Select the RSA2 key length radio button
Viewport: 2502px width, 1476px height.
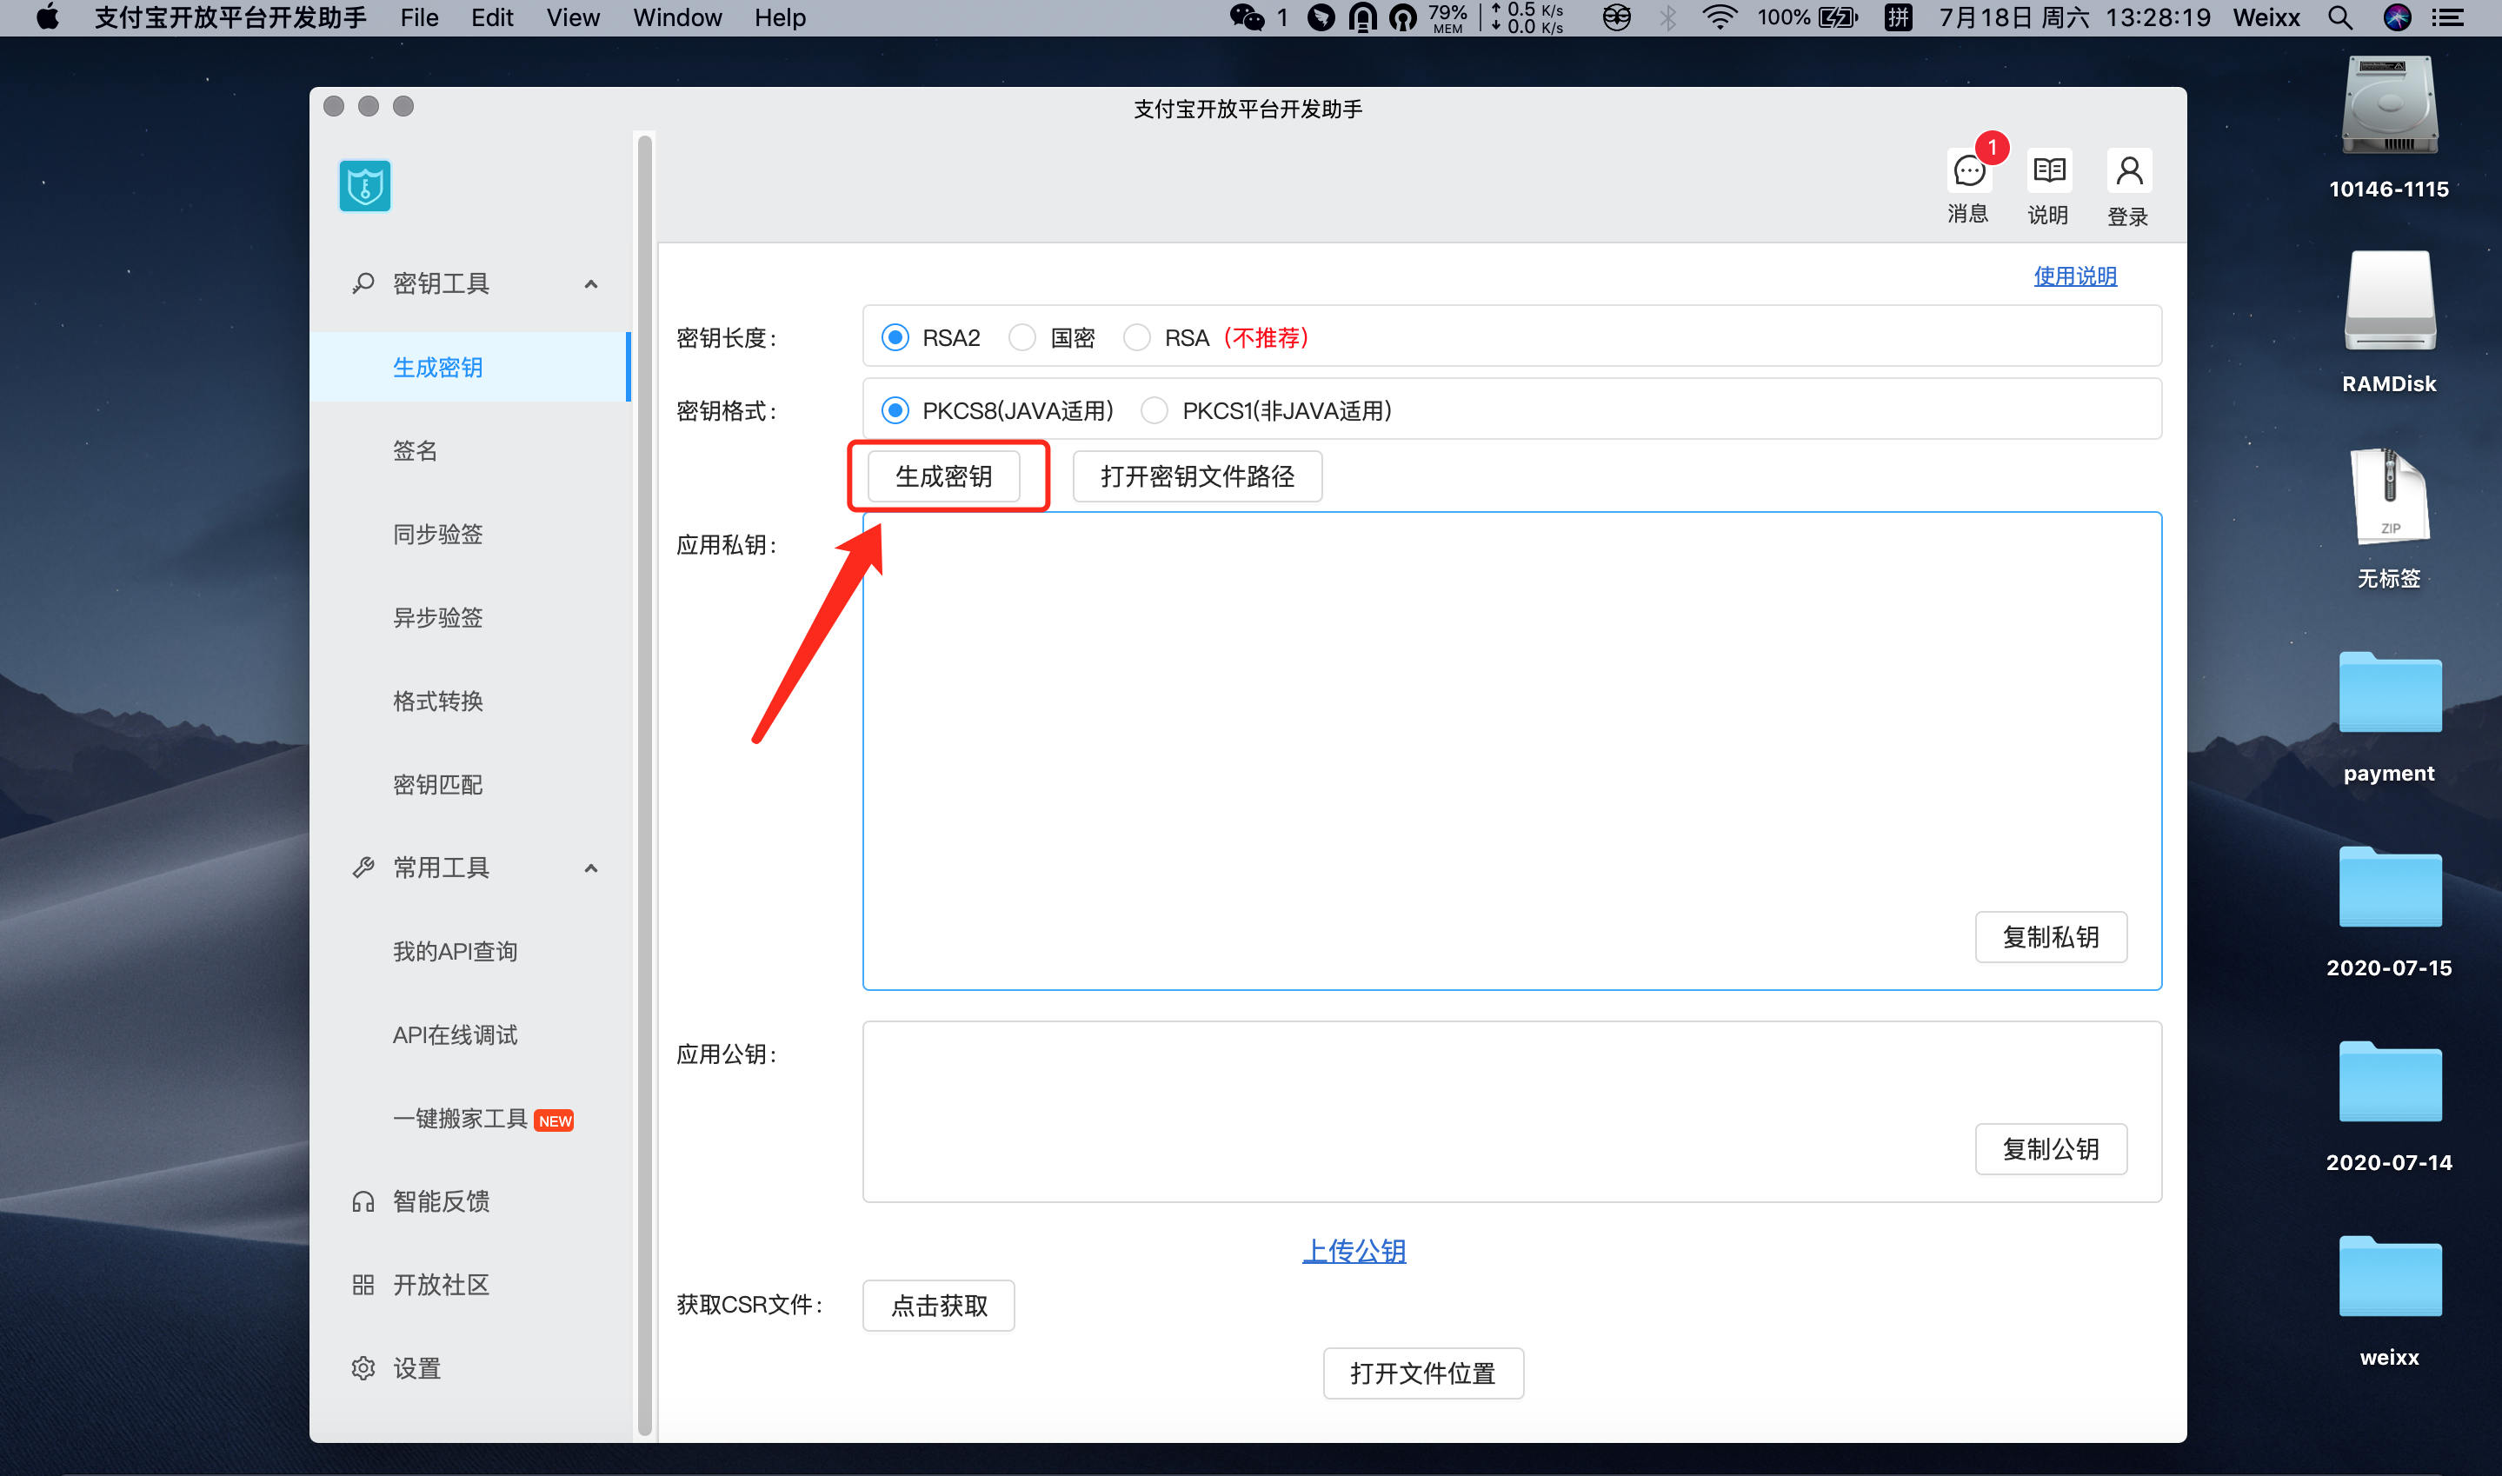(895, 338)
